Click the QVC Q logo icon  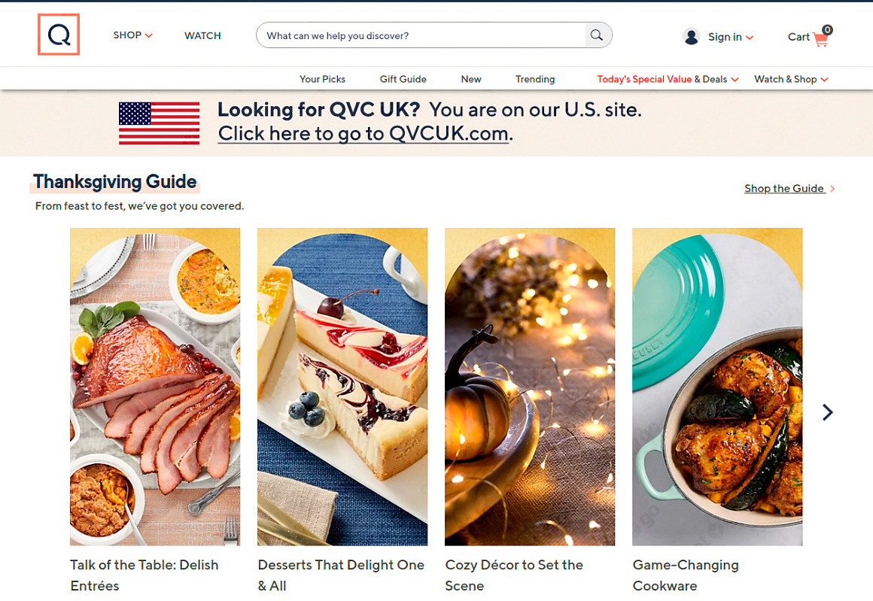[59, 35]
